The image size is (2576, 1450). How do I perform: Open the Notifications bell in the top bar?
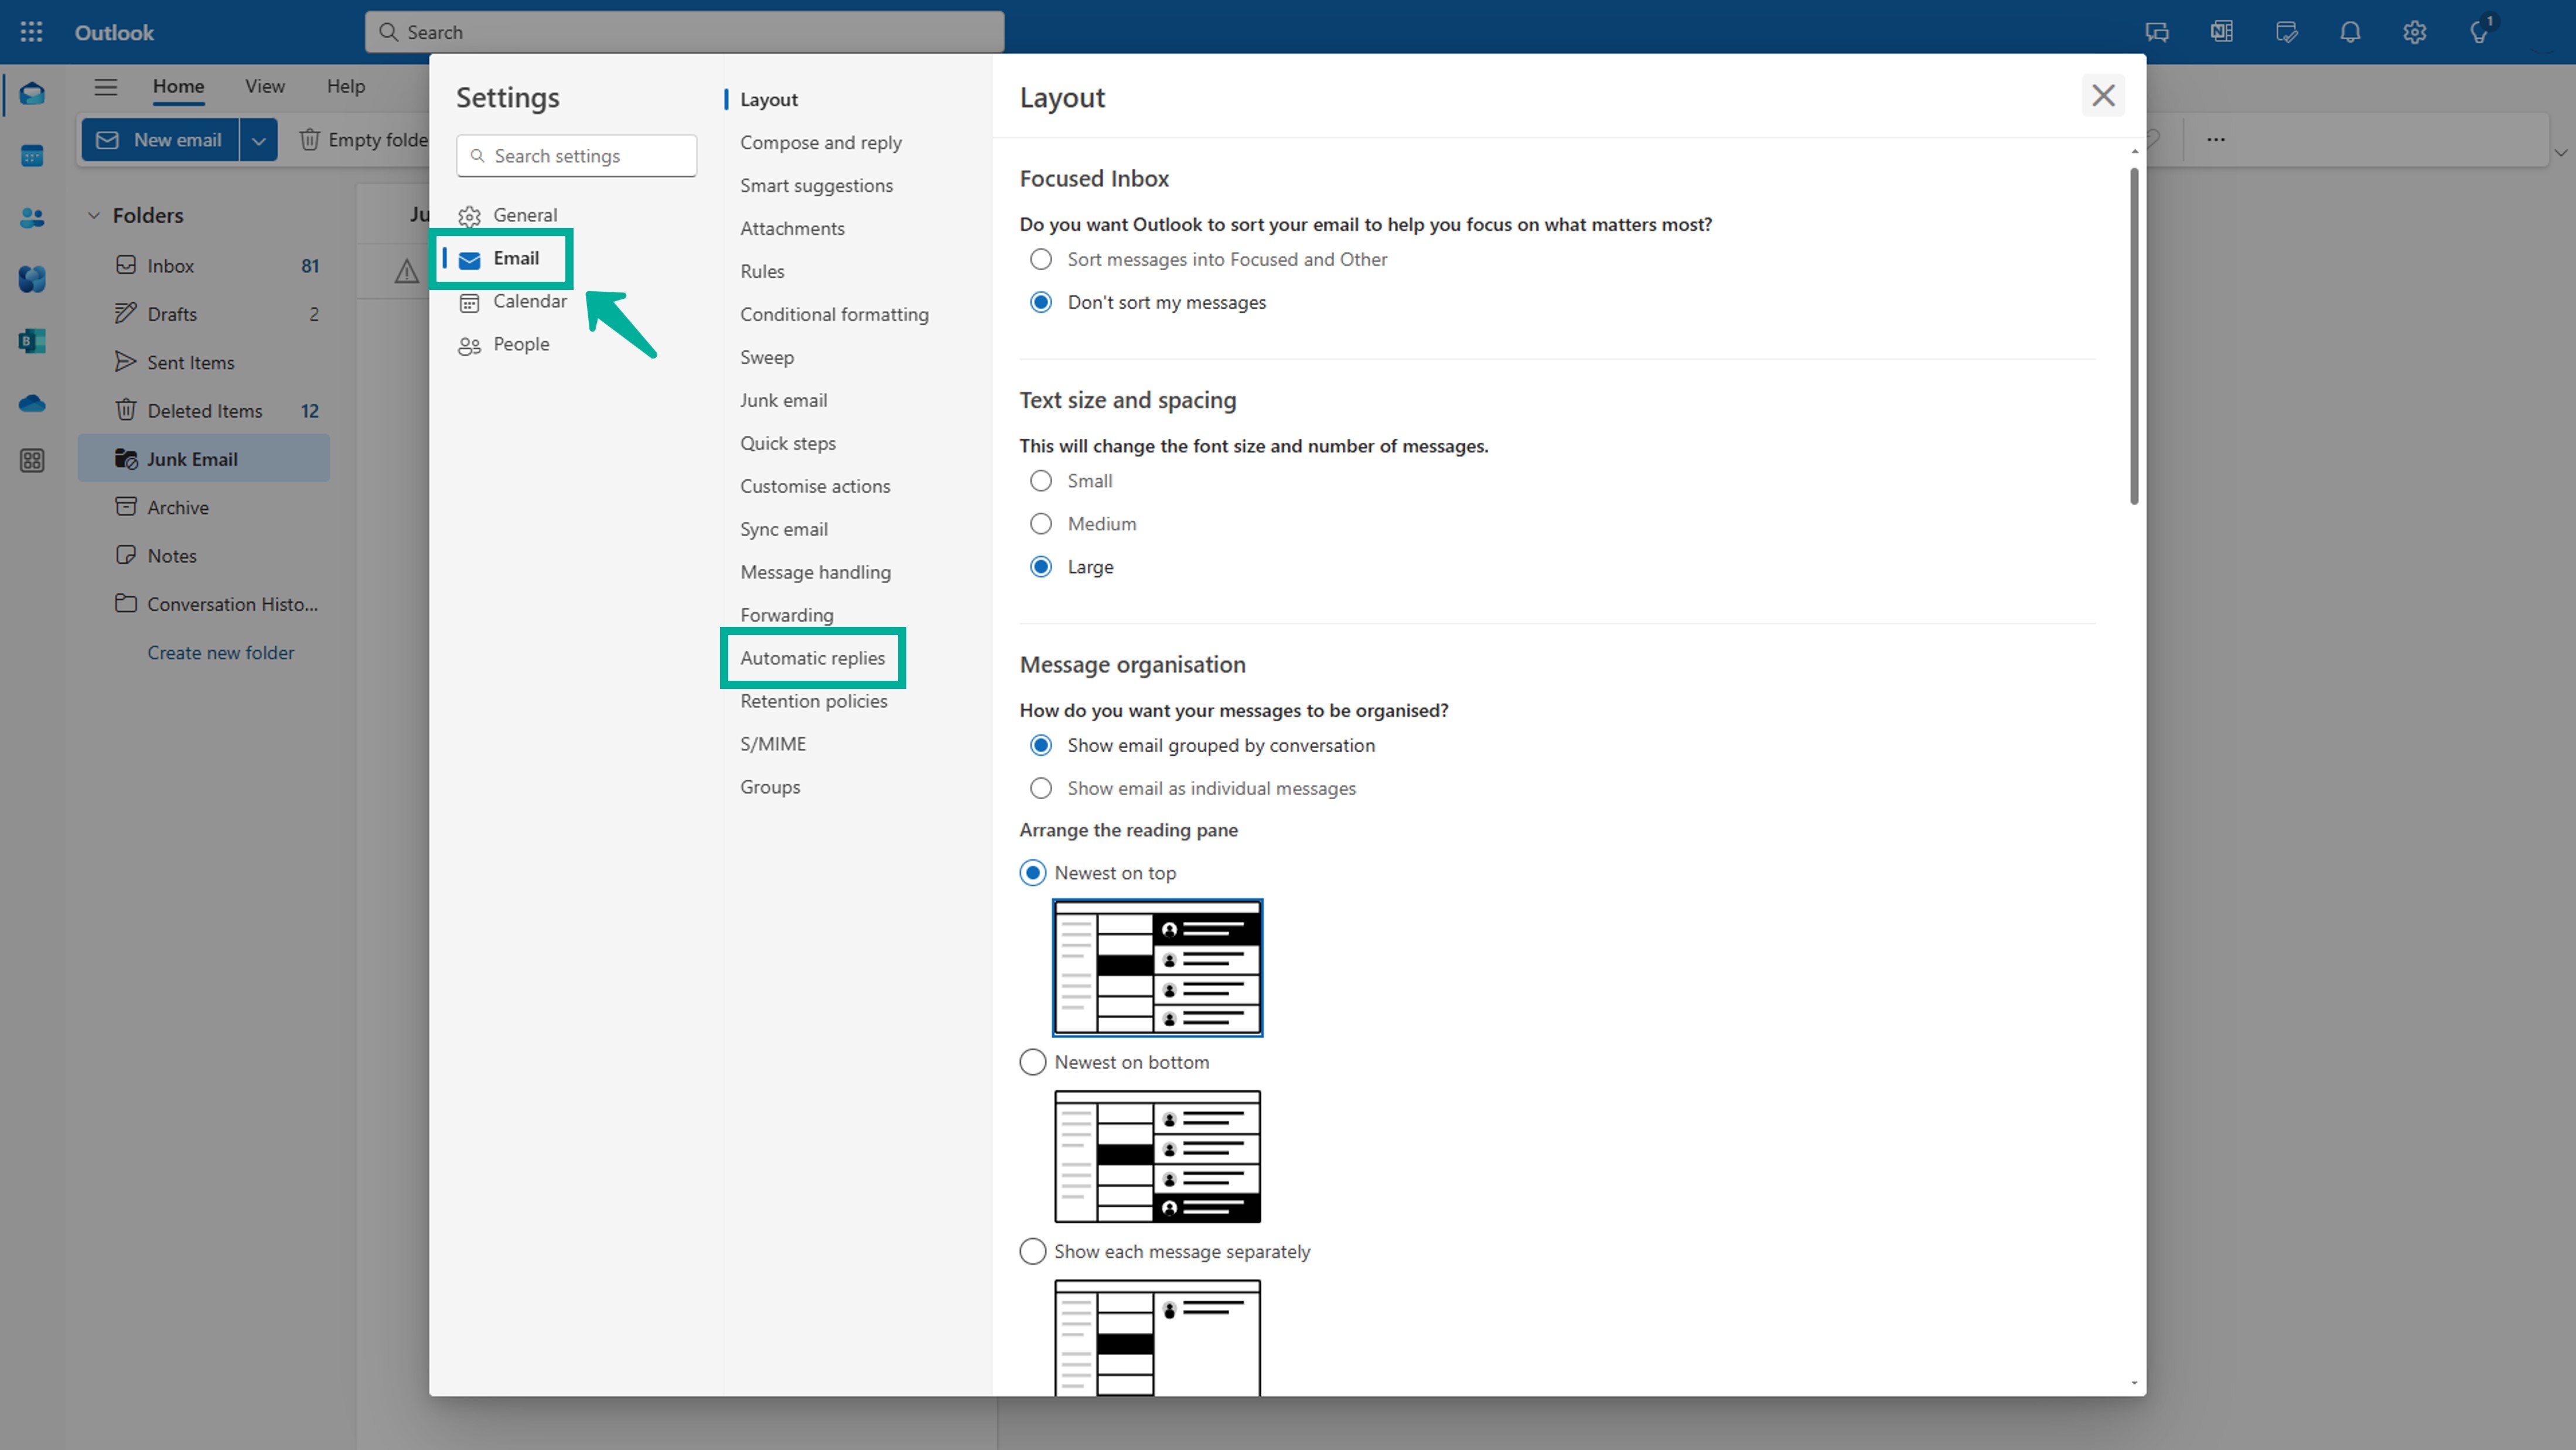2350,31
